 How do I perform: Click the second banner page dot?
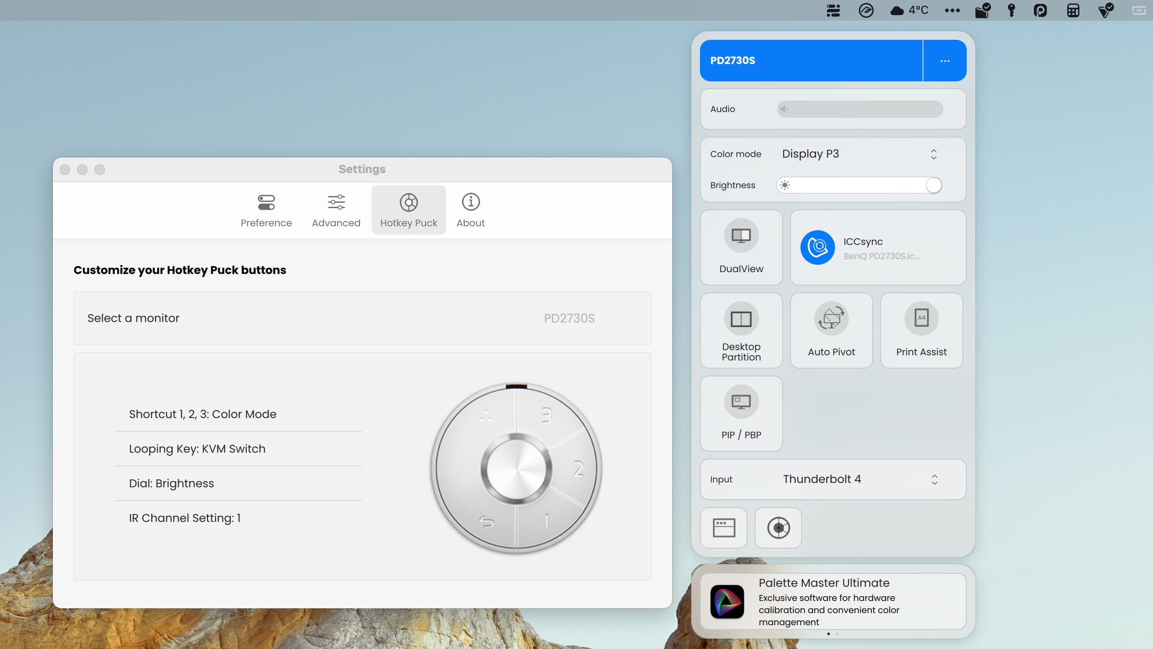click(x=837, y=634)
